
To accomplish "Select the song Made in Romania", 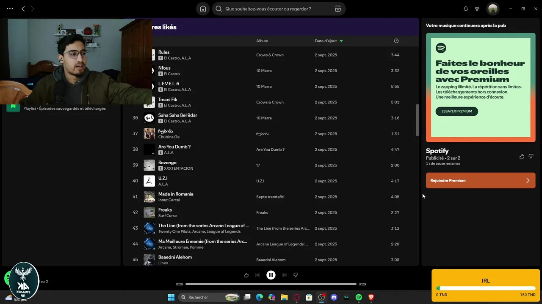I will click(x=176, y=194).
